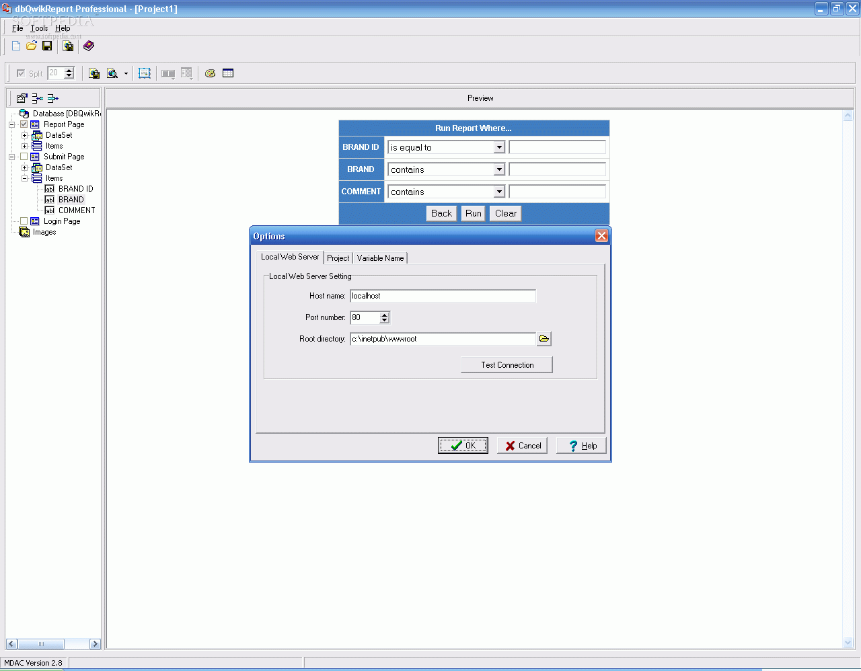This screenshot has width=861, height=671.
Task: Collapse Items under Submit Page
Action: click(x=24, y=178)
